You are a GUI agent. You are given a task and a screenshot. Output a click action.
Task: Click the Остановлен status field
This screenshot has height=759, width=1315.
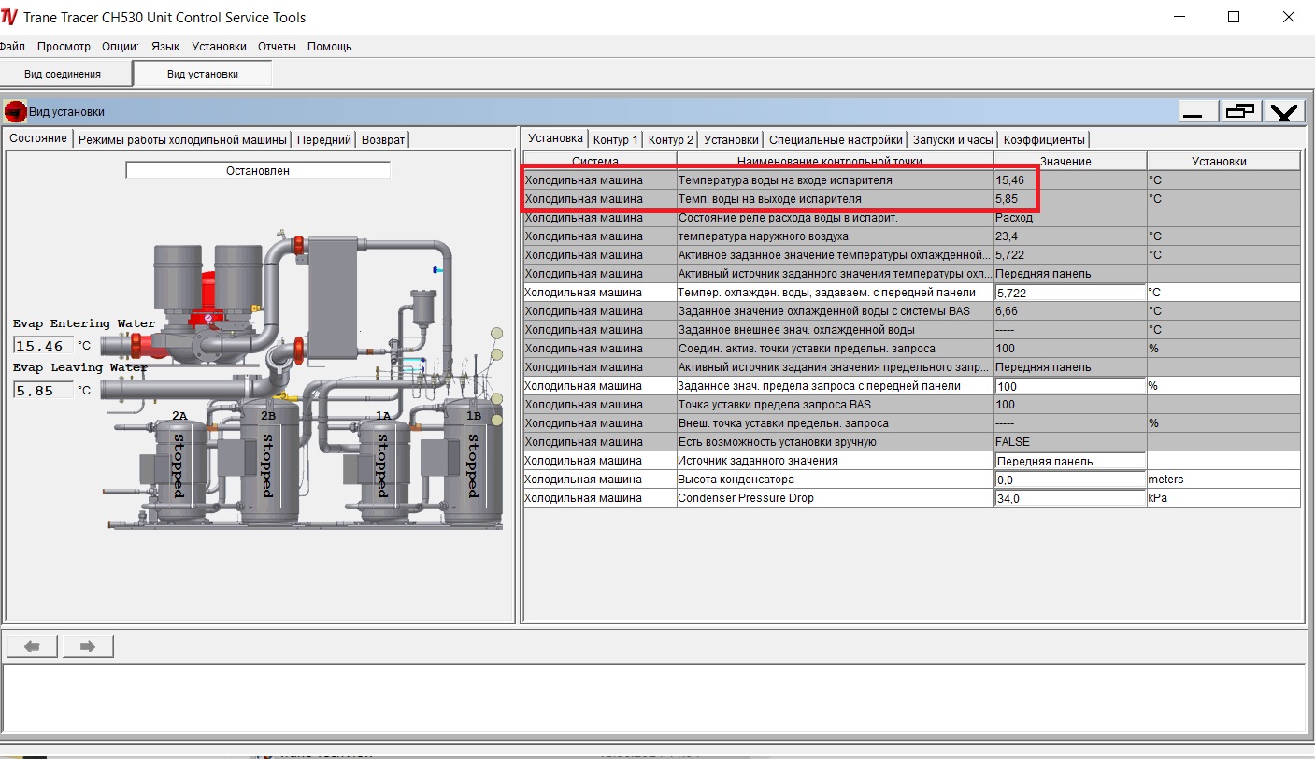click(x=258, y=171)
